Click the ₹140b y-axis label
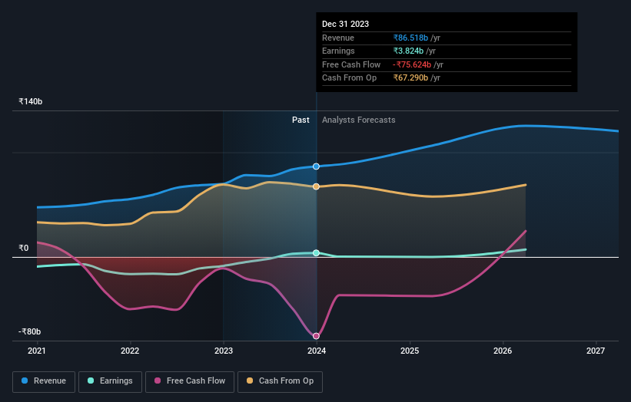This screenshot has height=402, width=631. point(30,101)
